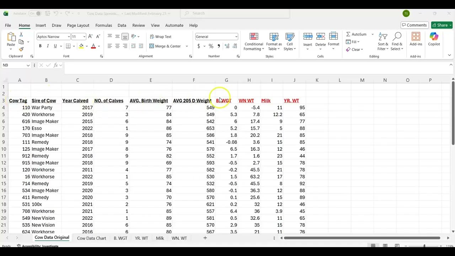Expand the Merge & Center dropdown arrow

coord(187,46)
